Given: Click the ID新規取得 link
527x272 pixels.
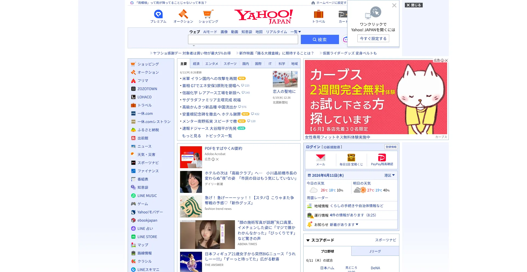Looking at the screenshot, I should [332, 147].
